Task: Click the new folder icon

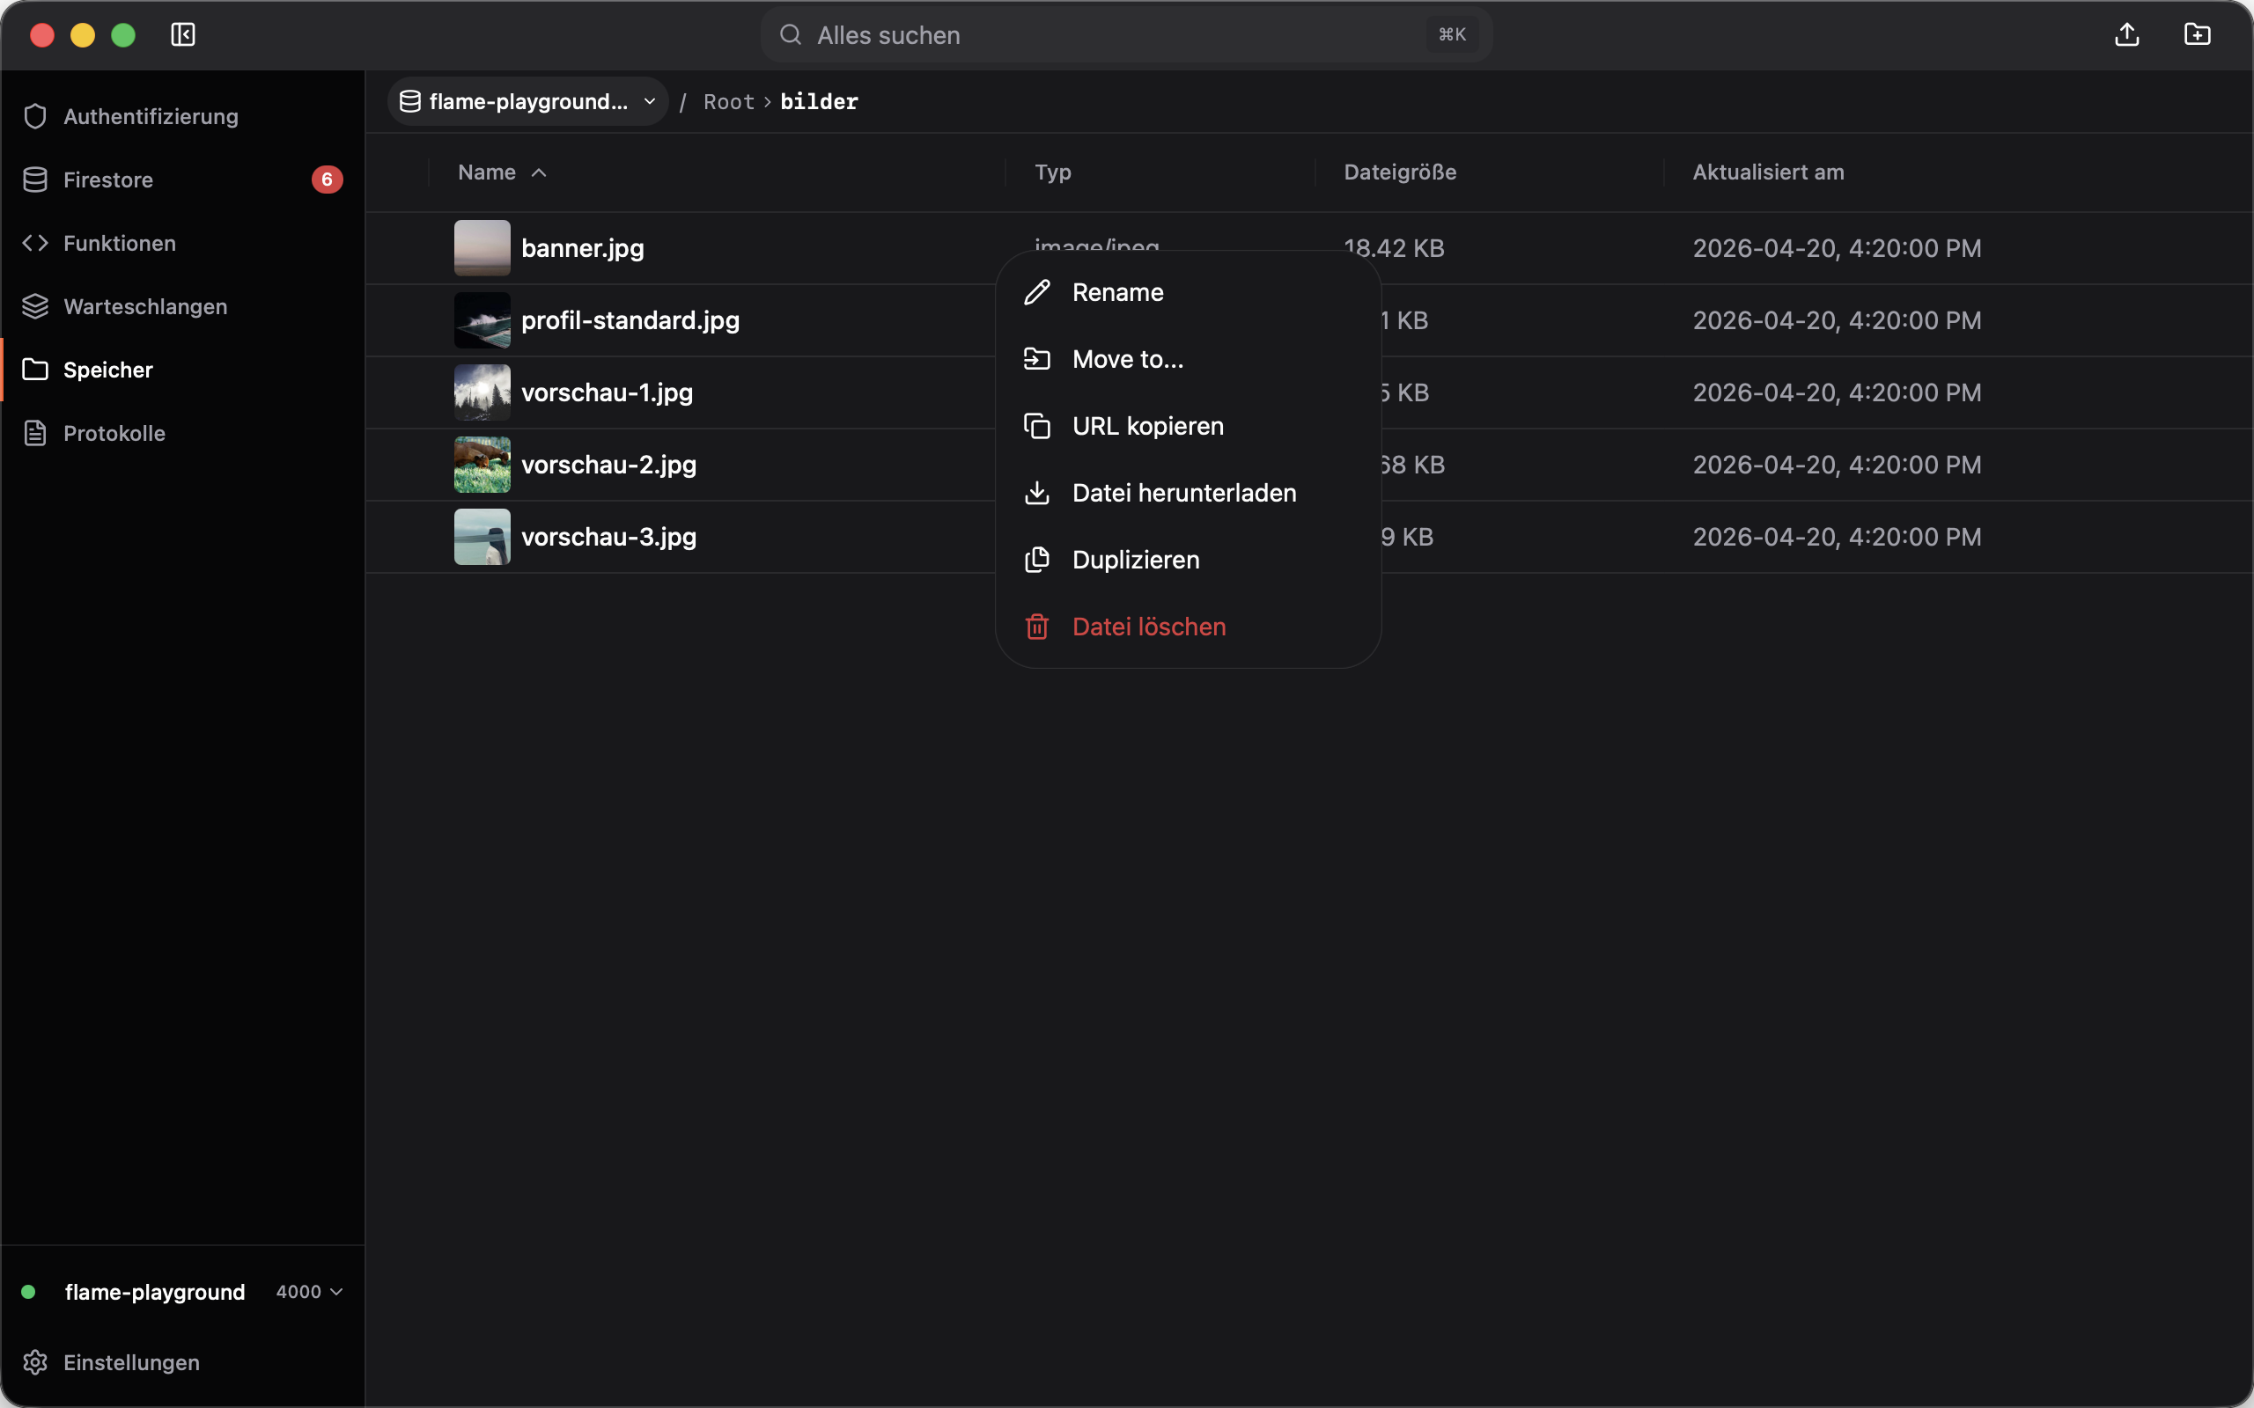Action: pyautogui.click(x=2197, y=34)
